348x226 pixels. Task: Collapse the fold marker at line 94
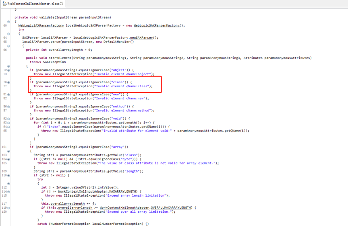point(8,127)
